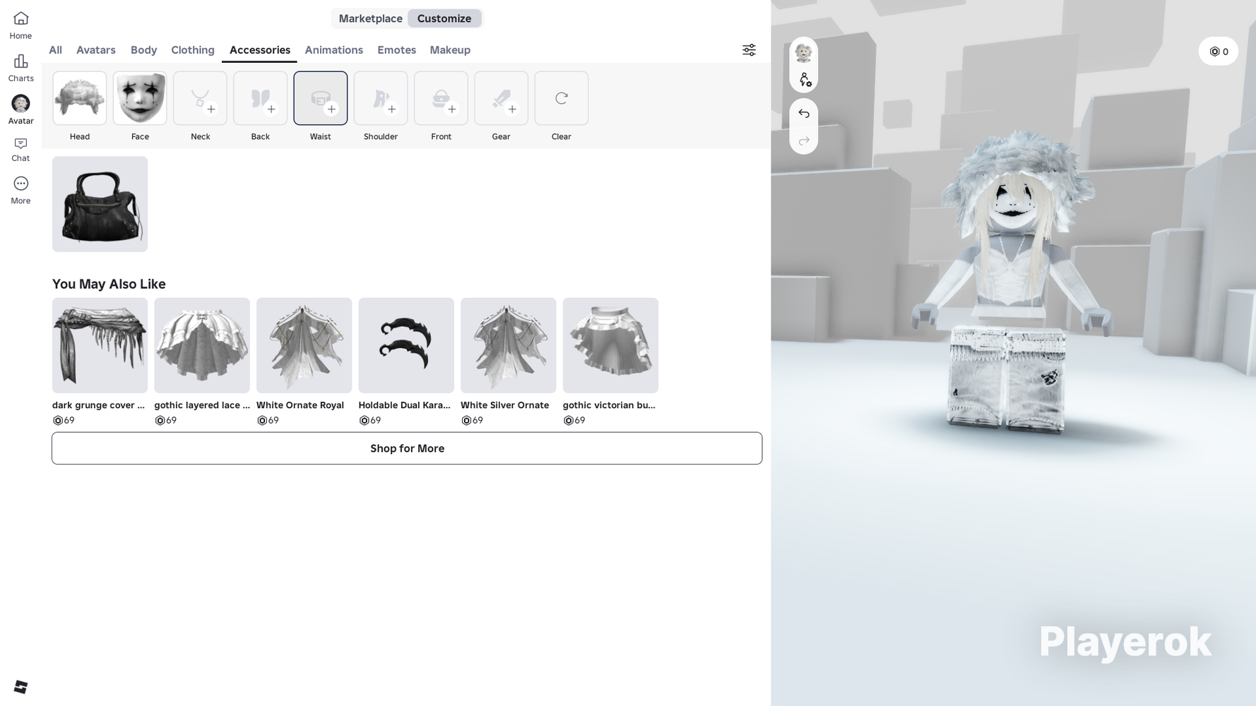This screenshot has height=706, width=1256.
Task: Switch to the All tab
Action: pos(55,50)
